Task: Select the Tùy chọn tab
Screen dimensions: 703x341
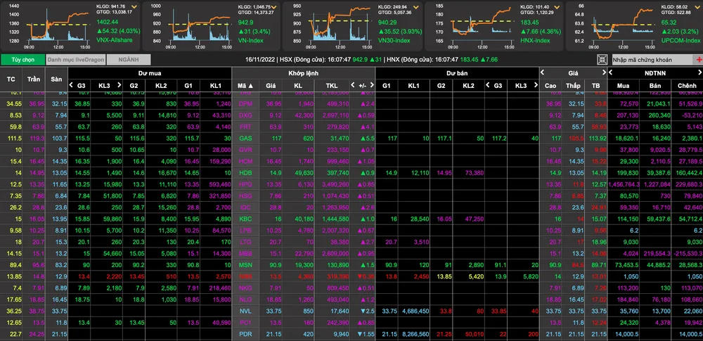Action: (x=23, y=60)
